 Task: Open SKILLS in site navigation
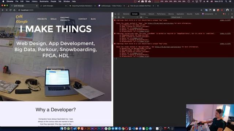(x=53, y=19)
